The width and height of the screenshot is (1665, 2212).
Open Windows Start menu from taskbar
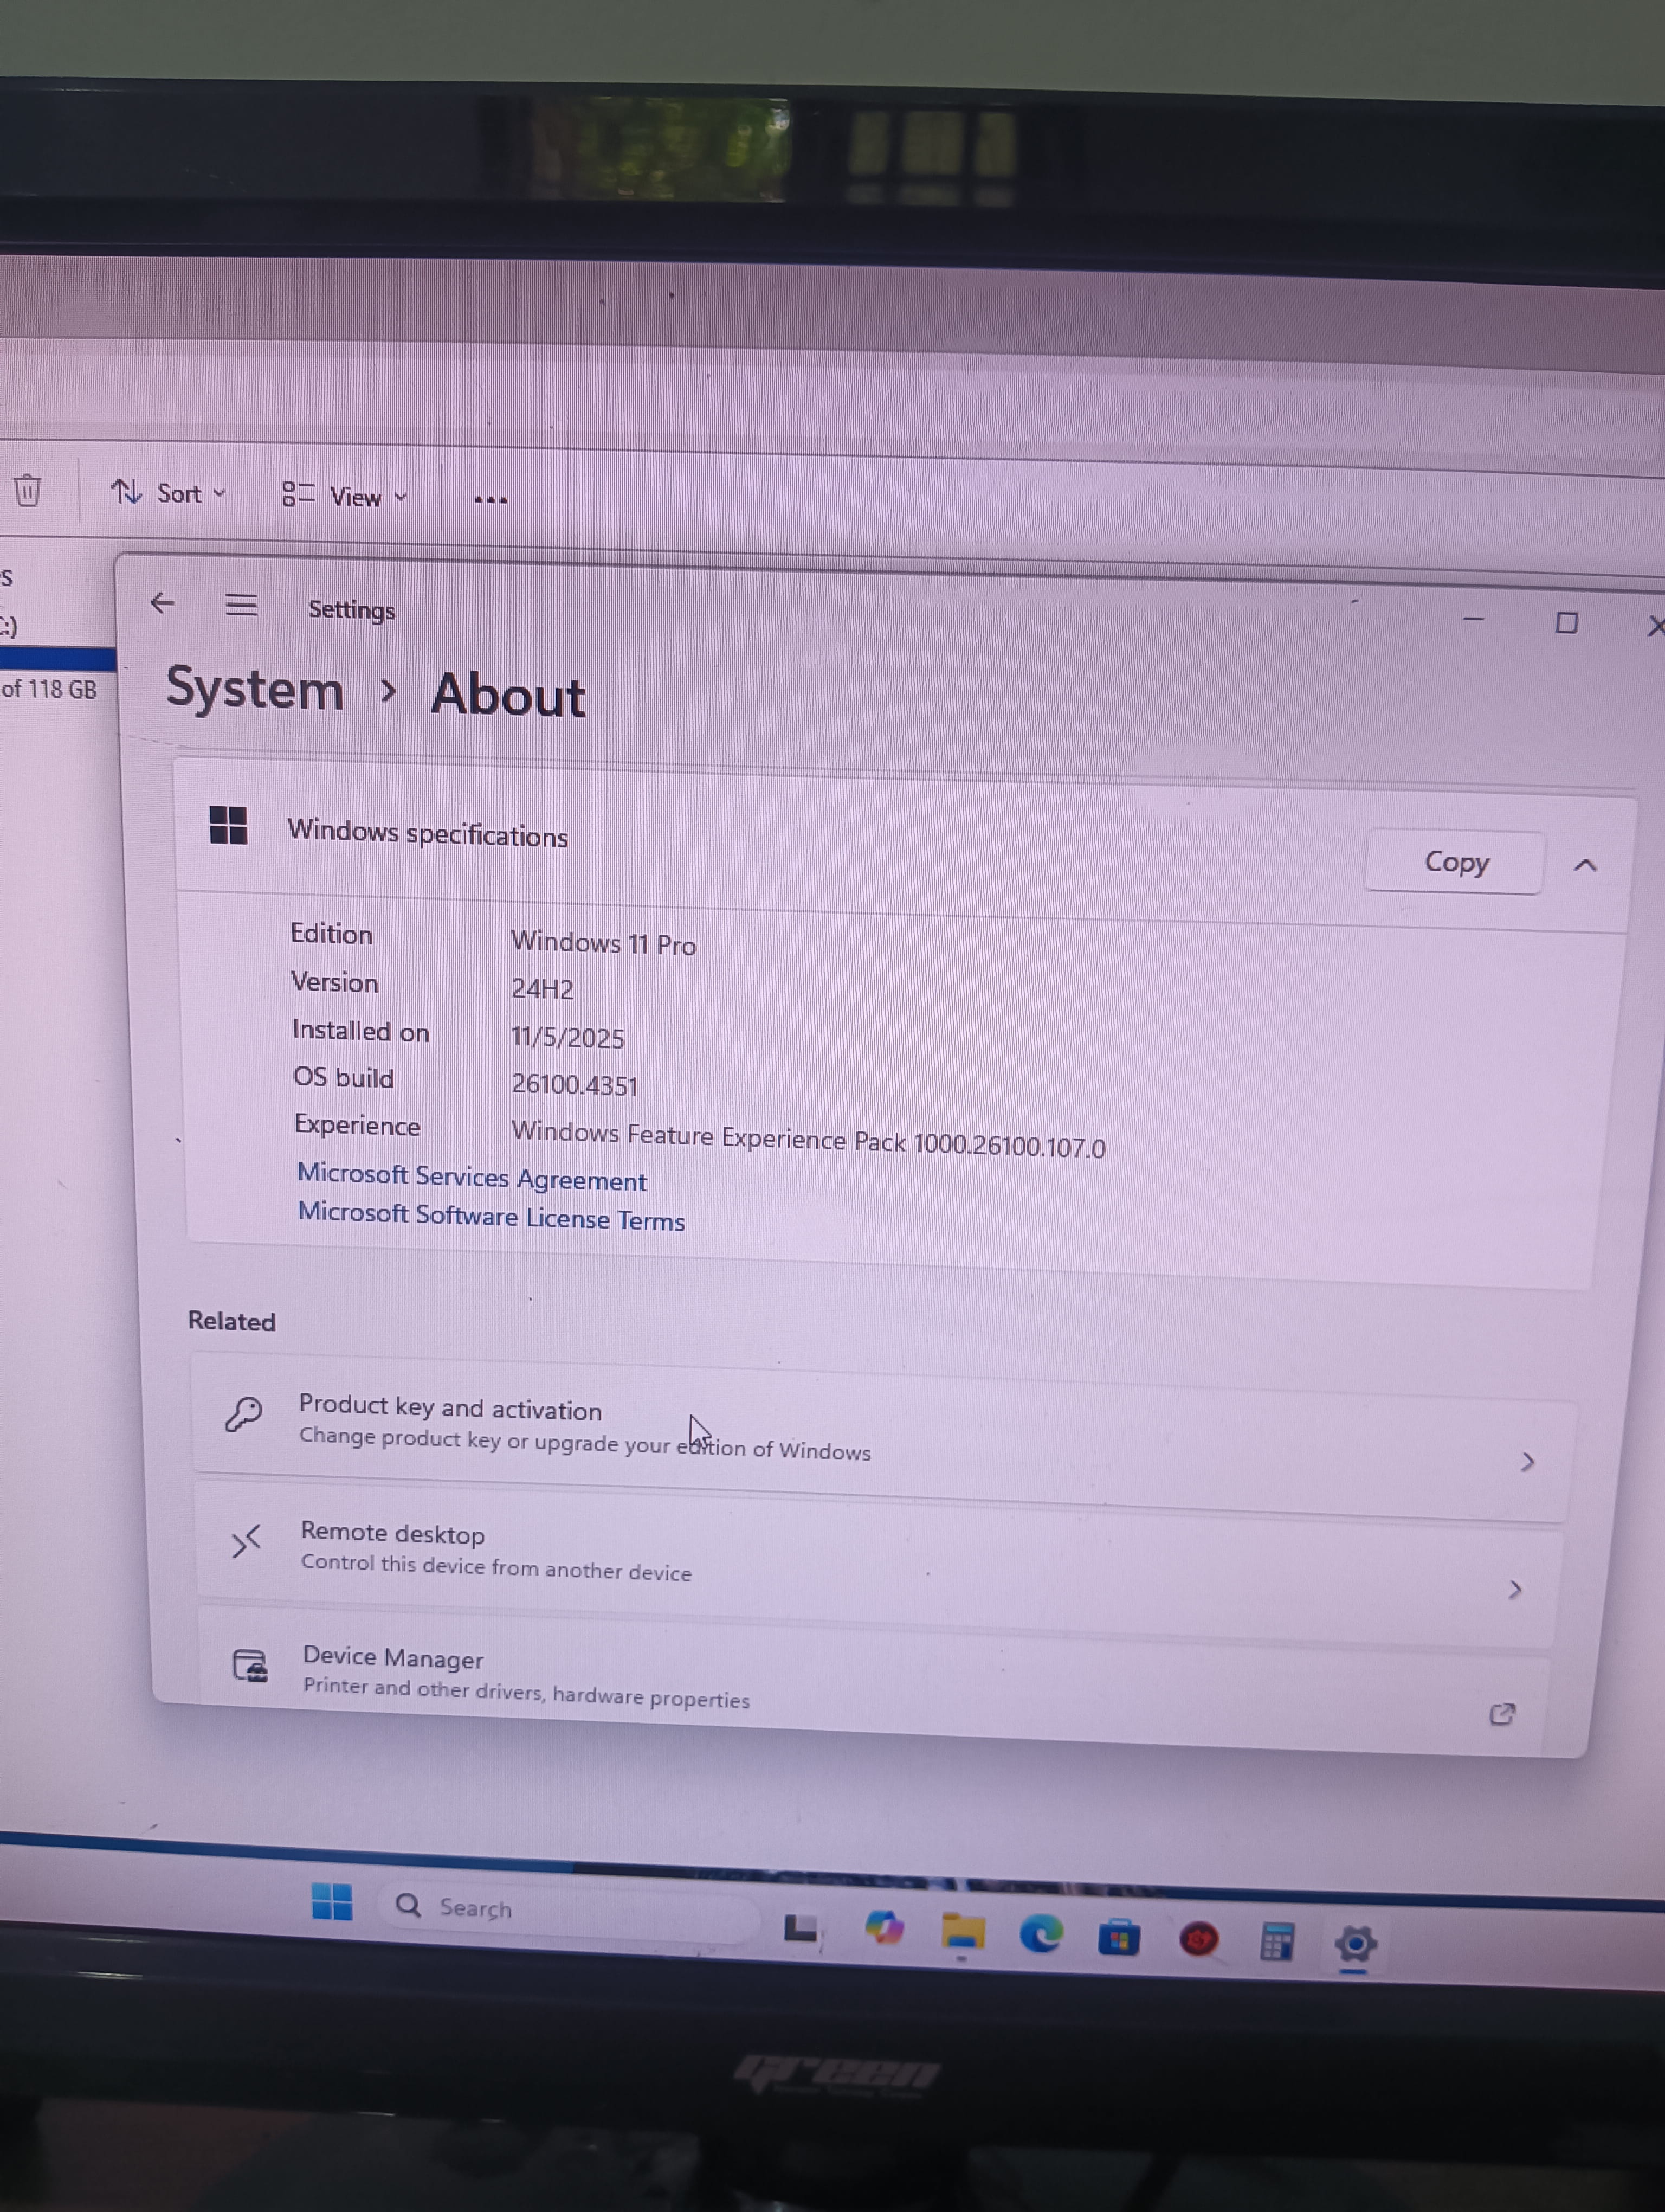(x=332, y=1901)
